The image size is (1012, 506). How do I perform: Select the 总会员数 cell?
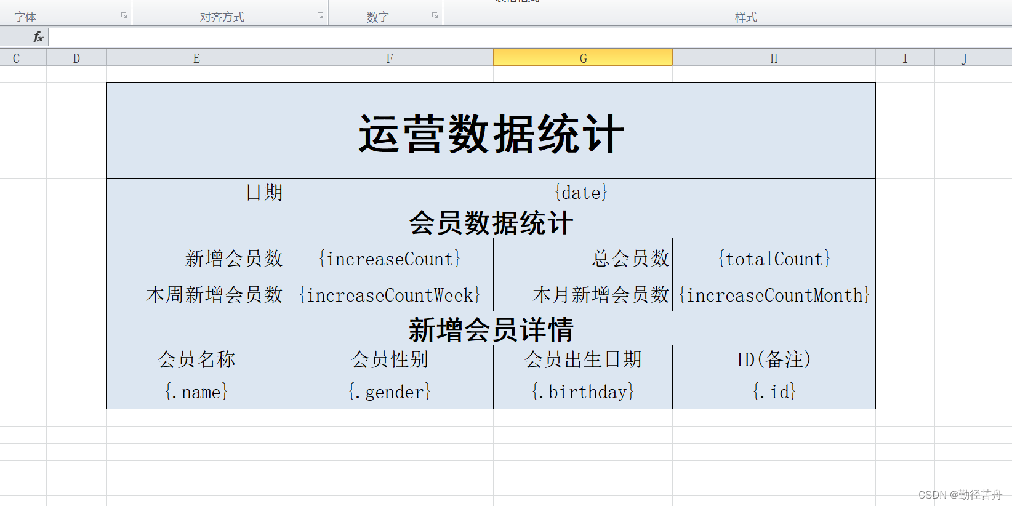[583, 257]
